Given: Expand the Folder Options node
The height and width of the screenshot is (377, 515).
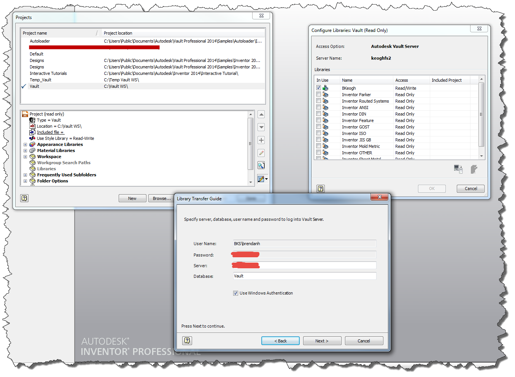Looking at the screenshot, I should point(25,181).
